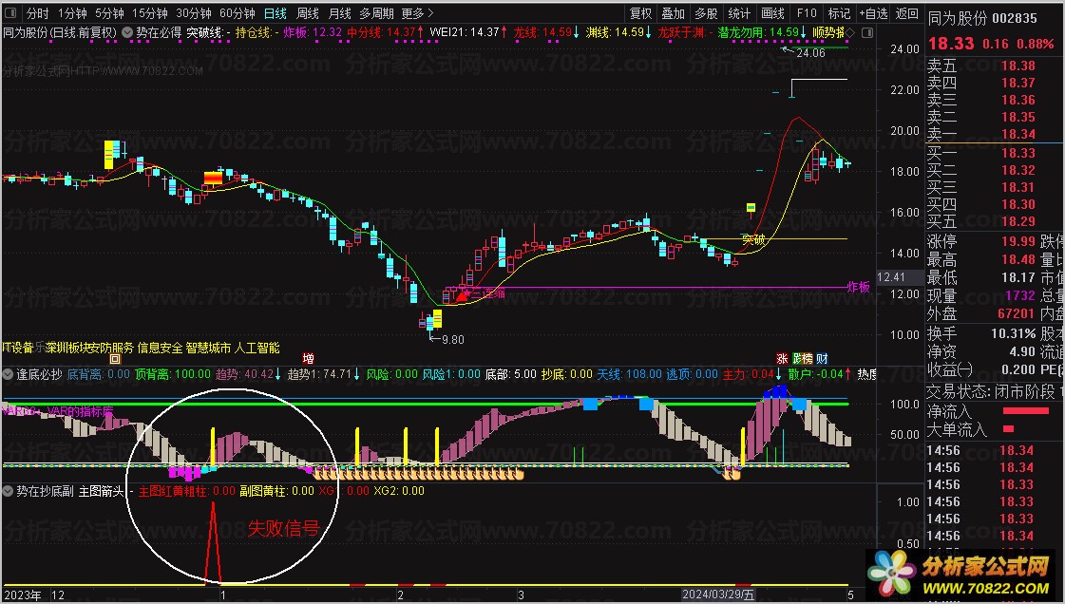Click the 副图黄柱 0.00 indicator value
Viewport: 1065px width, 604px height.
(277, 491)
